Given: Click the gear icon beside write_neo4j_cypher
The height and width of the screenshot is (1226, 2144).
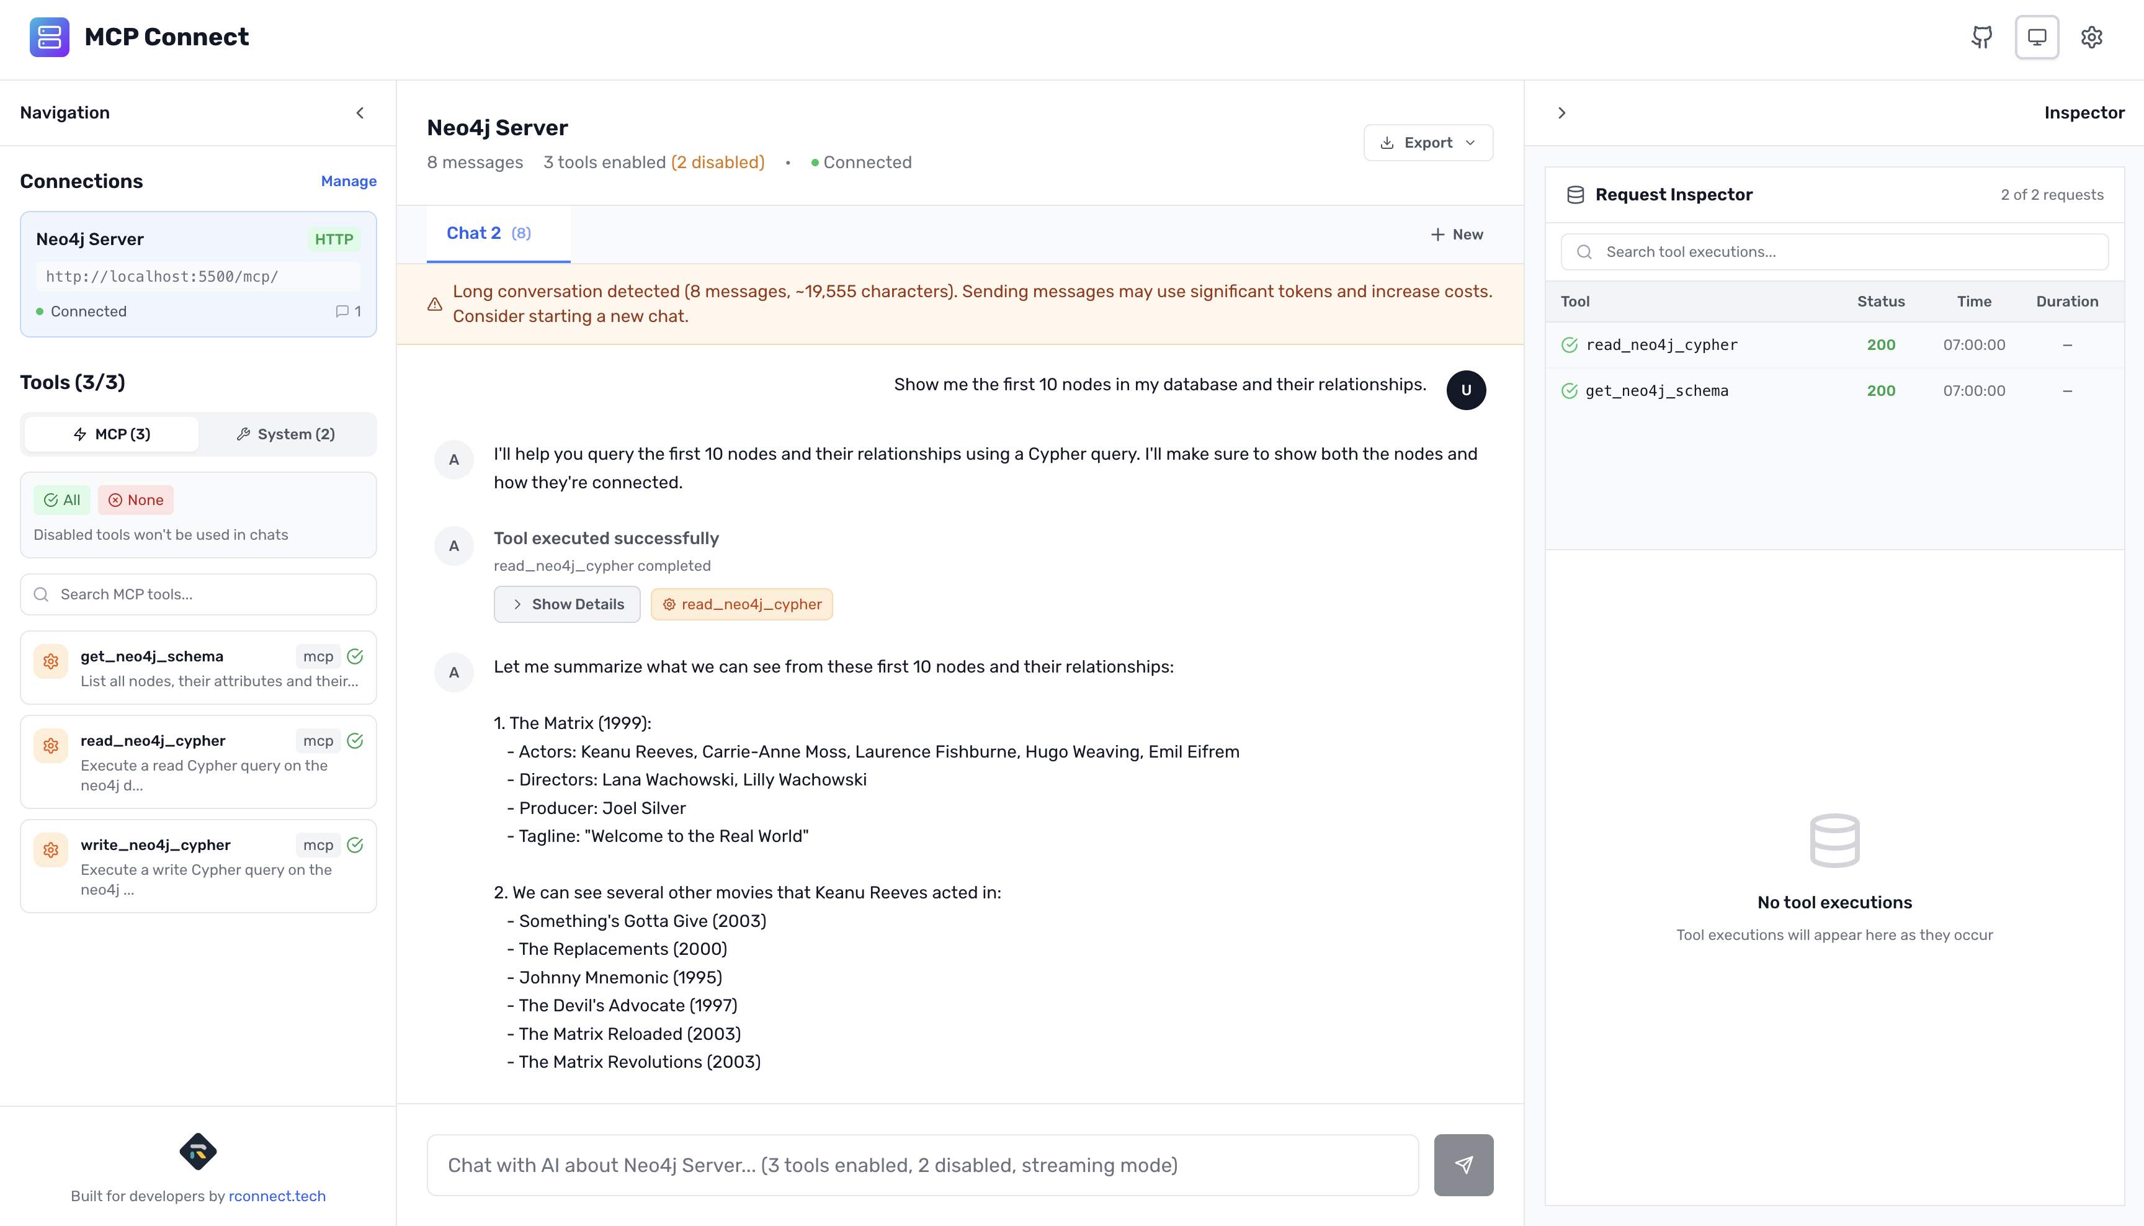Looking at the screenshot, I should coord(50,849).
